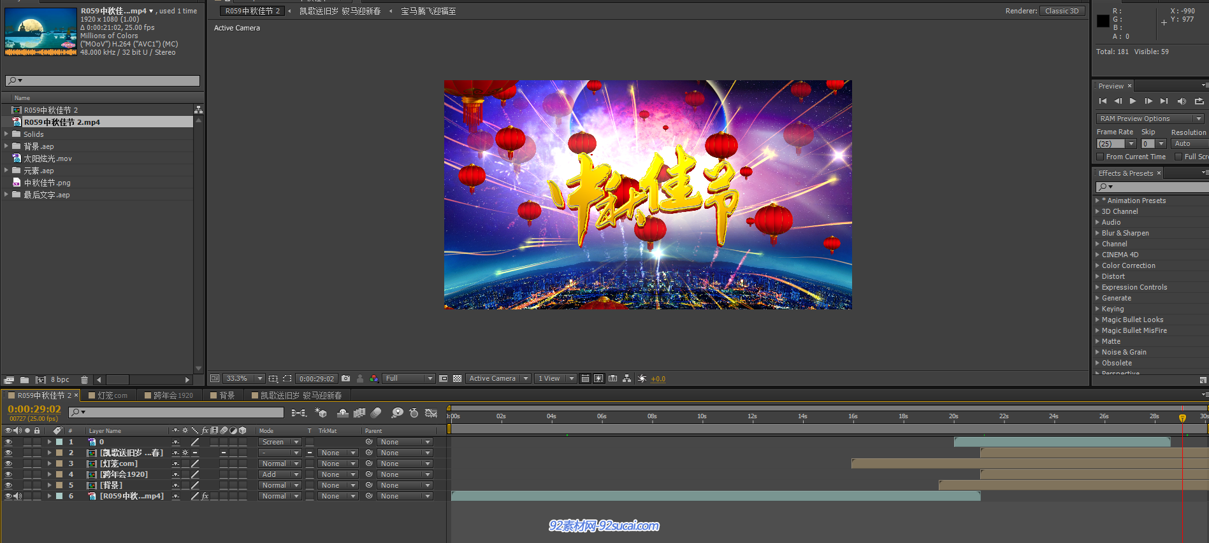The height and width of the screenshot is (543, 1209).
Task: Hide layer 3 灯笼com with eye icon
Action: [8, 463]
